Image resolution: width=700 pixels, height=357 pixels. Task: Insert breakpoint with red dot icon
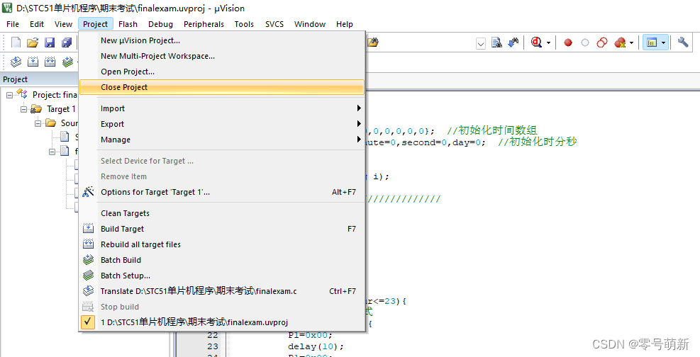pyautogui.click(x=568, y=42)
